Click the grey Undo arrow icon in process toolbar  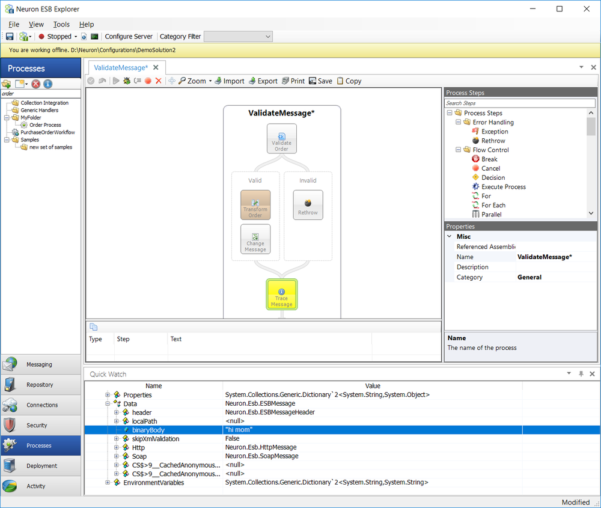pyautogui.click(x=102, y=81)
